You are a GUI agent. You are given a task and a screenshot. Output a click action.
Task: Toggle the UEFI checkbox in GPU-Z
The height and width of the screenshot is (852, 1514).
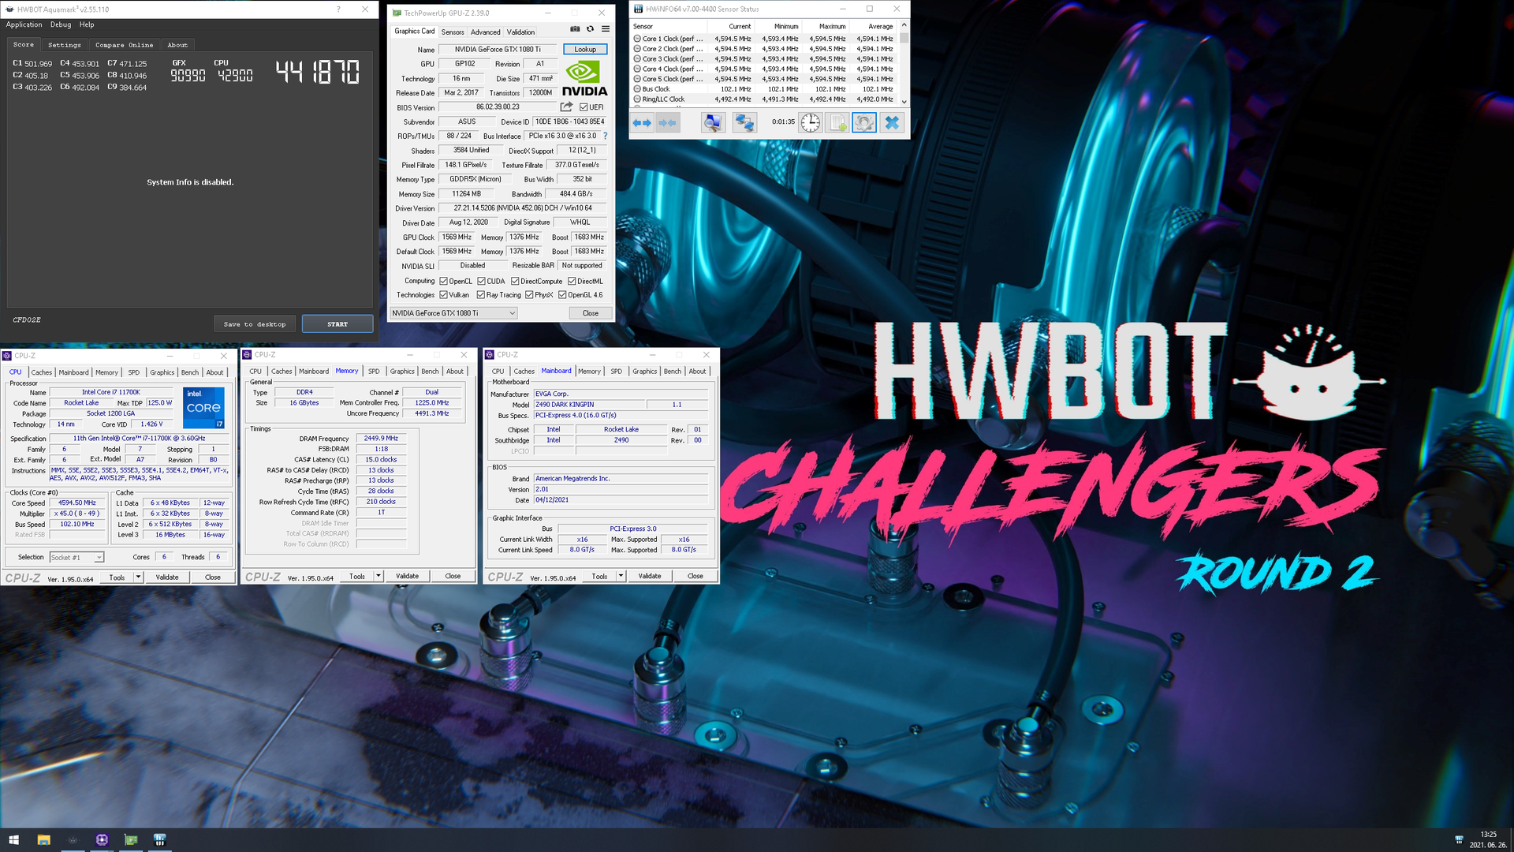point(584,107)
